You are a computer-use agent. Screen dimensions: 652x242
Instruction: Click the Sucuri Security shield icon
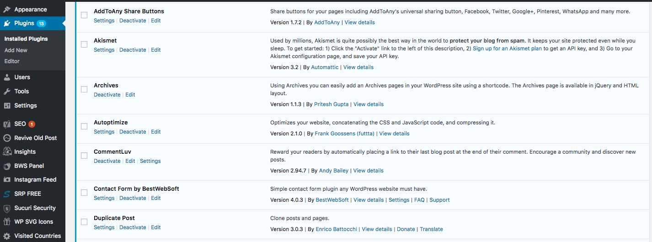7,208
